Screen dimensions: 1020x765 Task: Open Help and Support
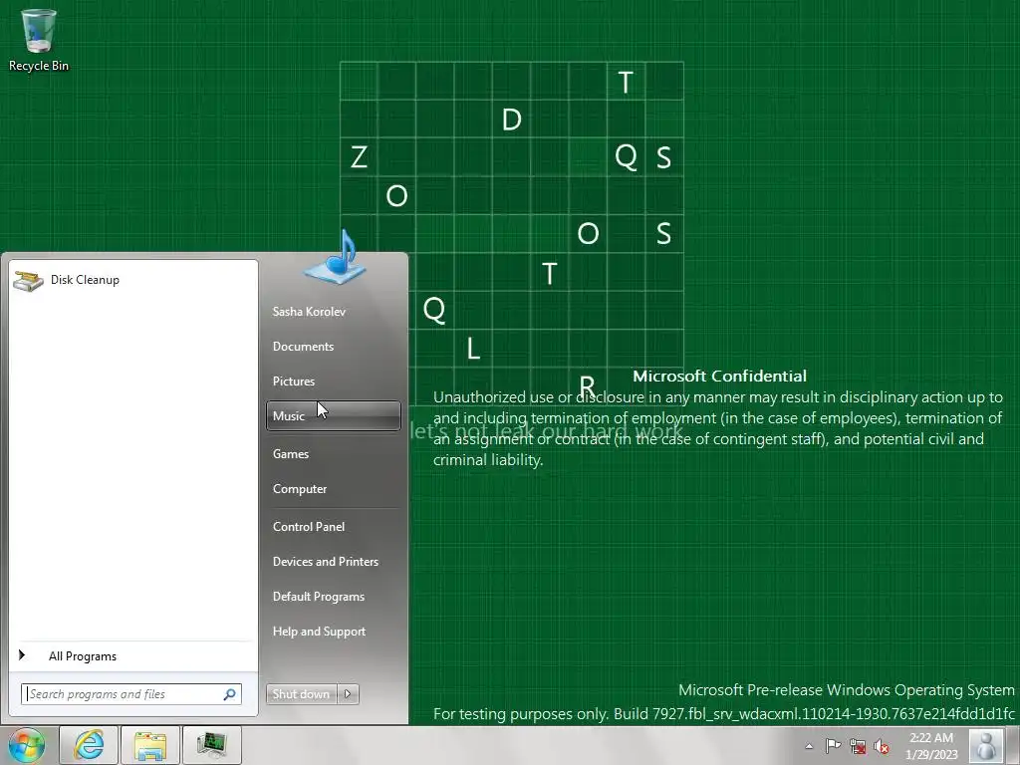(333, 632)
